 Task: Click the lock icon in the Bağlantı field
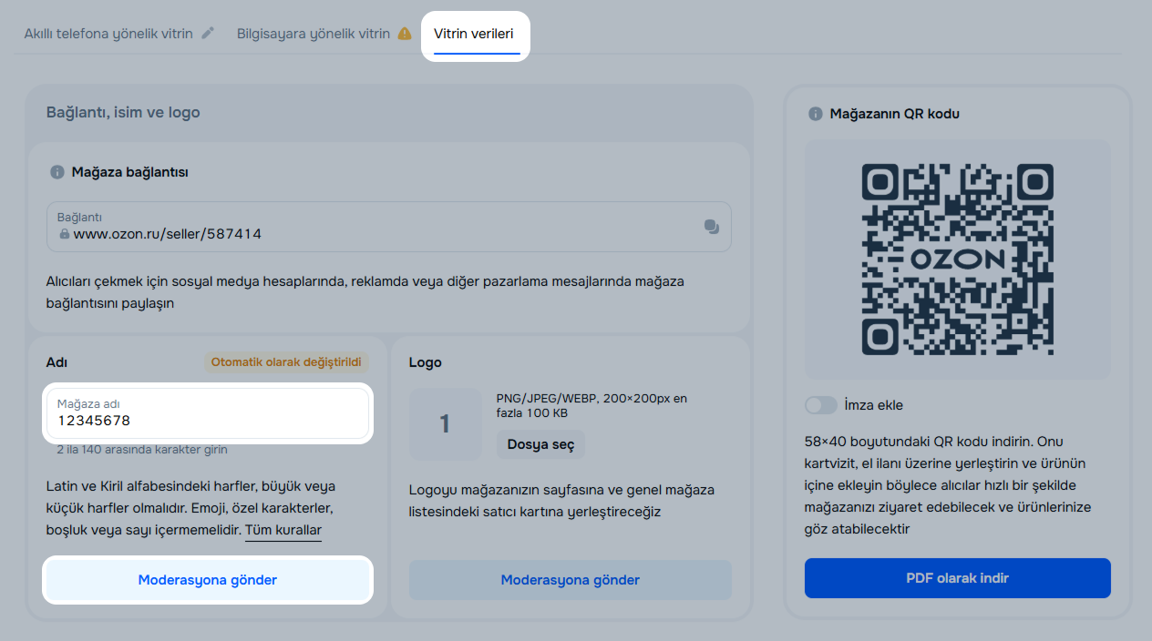point(64,234)
